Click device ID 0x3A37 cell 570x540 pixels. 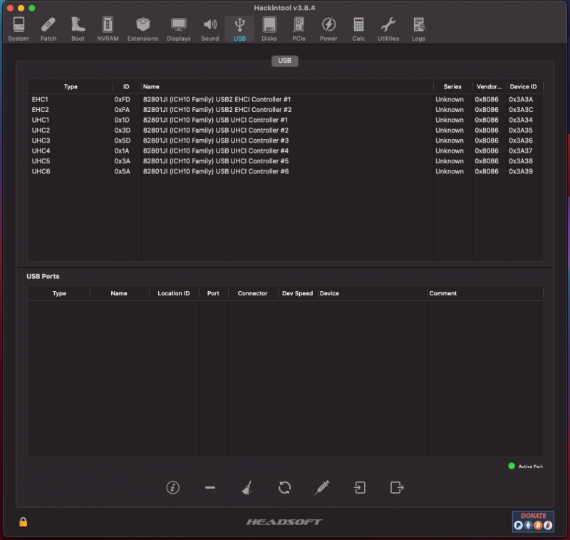pyautogui.click(x=521, y=151)
